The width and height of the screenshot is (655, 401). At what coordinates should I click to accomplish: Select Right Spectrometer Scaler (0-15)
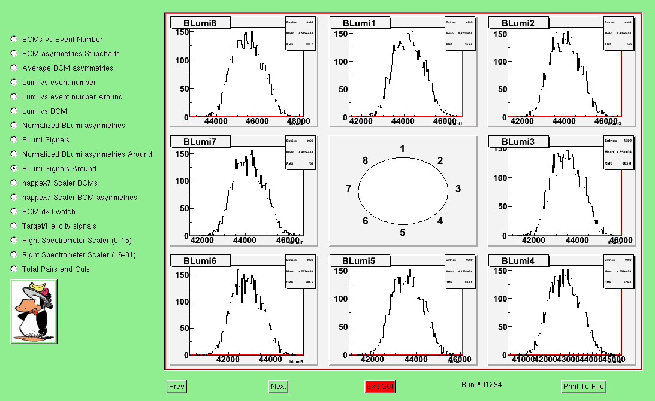[14, 241]
